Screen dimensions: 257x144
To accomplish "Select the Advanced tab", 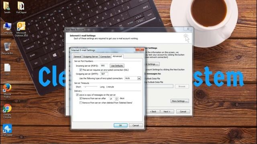I will [117, 56].
